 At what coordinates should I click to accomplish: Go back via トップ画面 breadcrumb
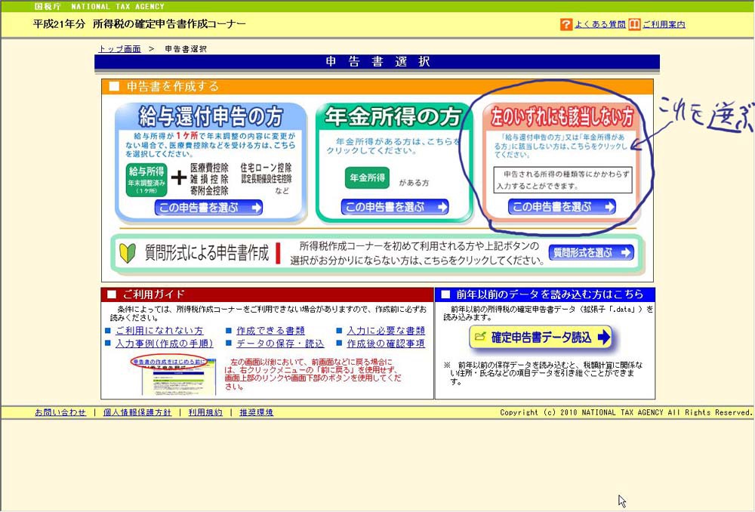coord(119,49)
